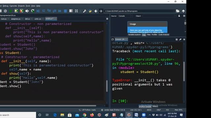Click the debugger Step into icon
The height and width of the screenshot is (118, 211).
click(49, 11)
